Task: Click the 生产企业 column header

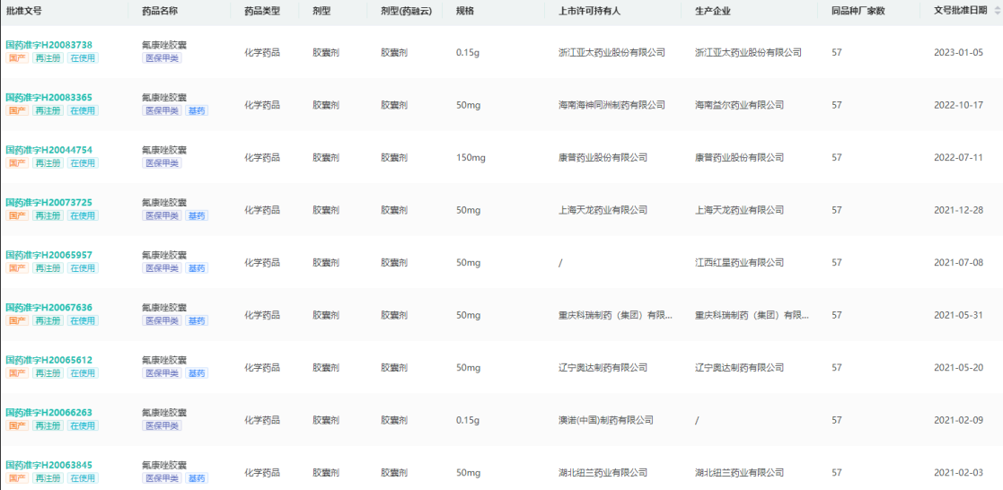Action: pyautogui.click(x=713, y=11)
